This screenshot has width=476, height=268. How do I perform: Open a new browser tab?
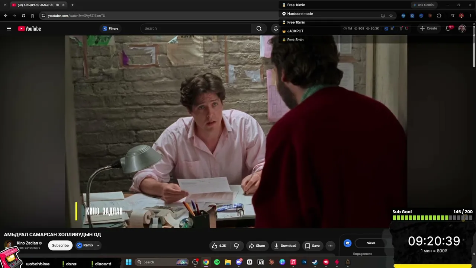(x=72, y=5)
